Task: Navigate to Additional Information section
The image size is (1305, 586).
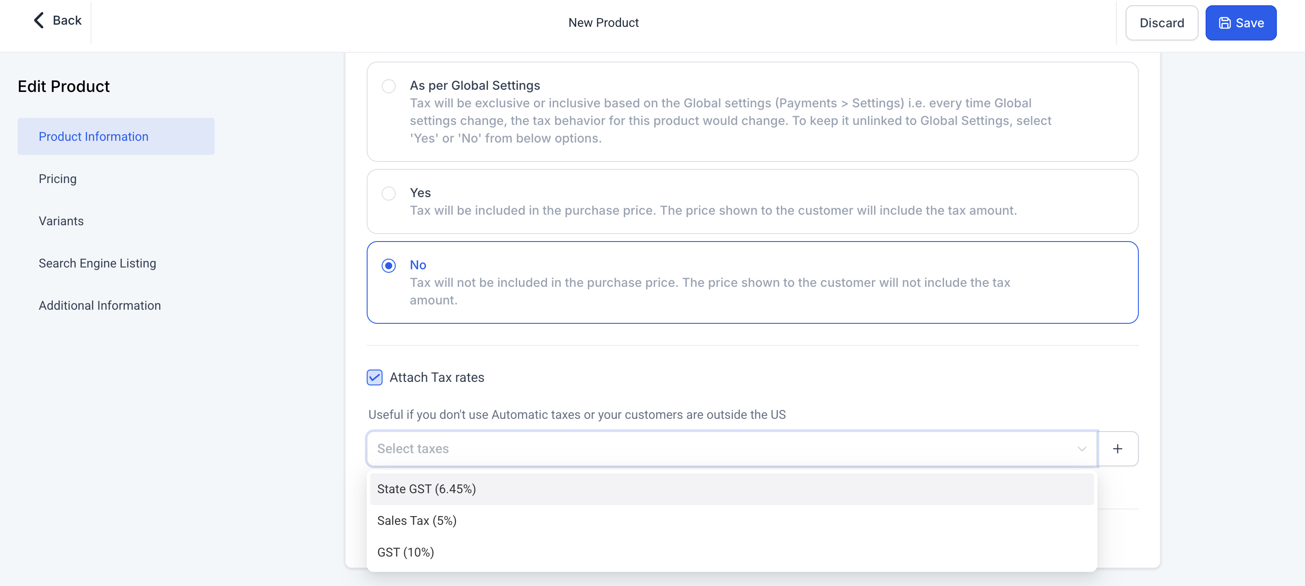Action: (x=100, y=306)
